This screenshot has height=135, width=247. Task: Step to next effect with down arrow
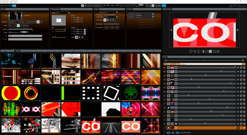point(153,17)
